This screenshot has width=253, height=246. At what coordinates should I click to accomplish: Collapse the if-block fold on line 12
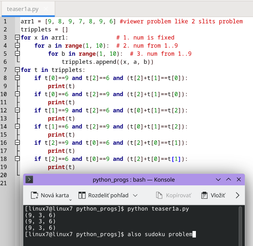click(x=17, y=110)
